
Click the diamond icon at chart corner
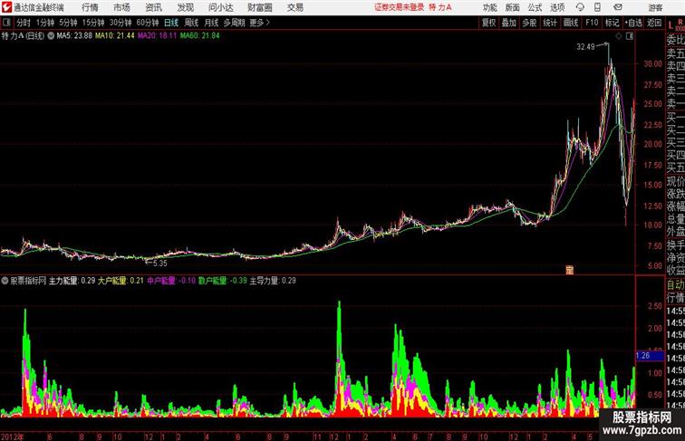pos(619,36)
